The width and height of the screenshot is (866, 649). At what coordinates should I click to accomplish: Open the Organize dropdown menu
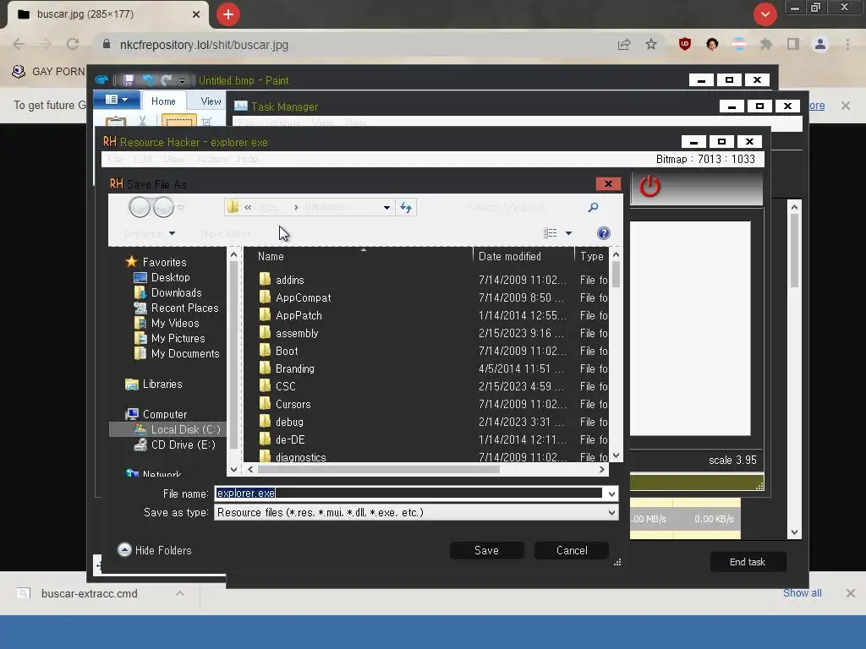(149, 233)
